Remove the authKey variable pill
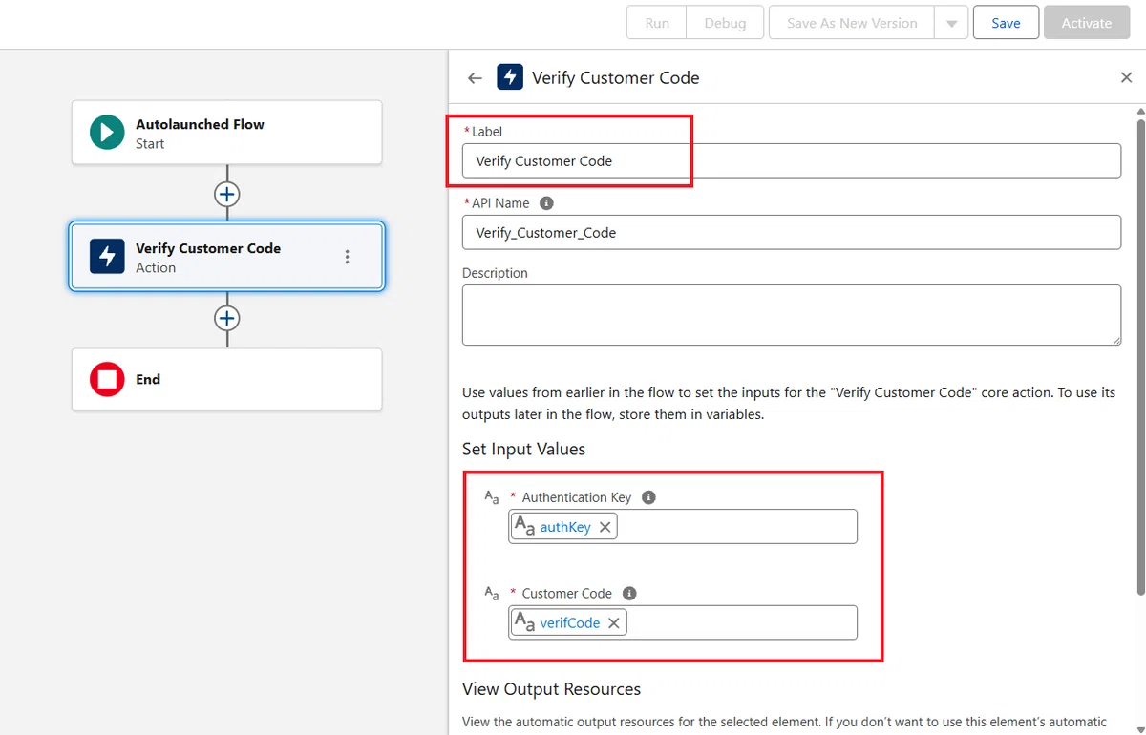Viewport: 1146px width, 735px height. point(605,527)
